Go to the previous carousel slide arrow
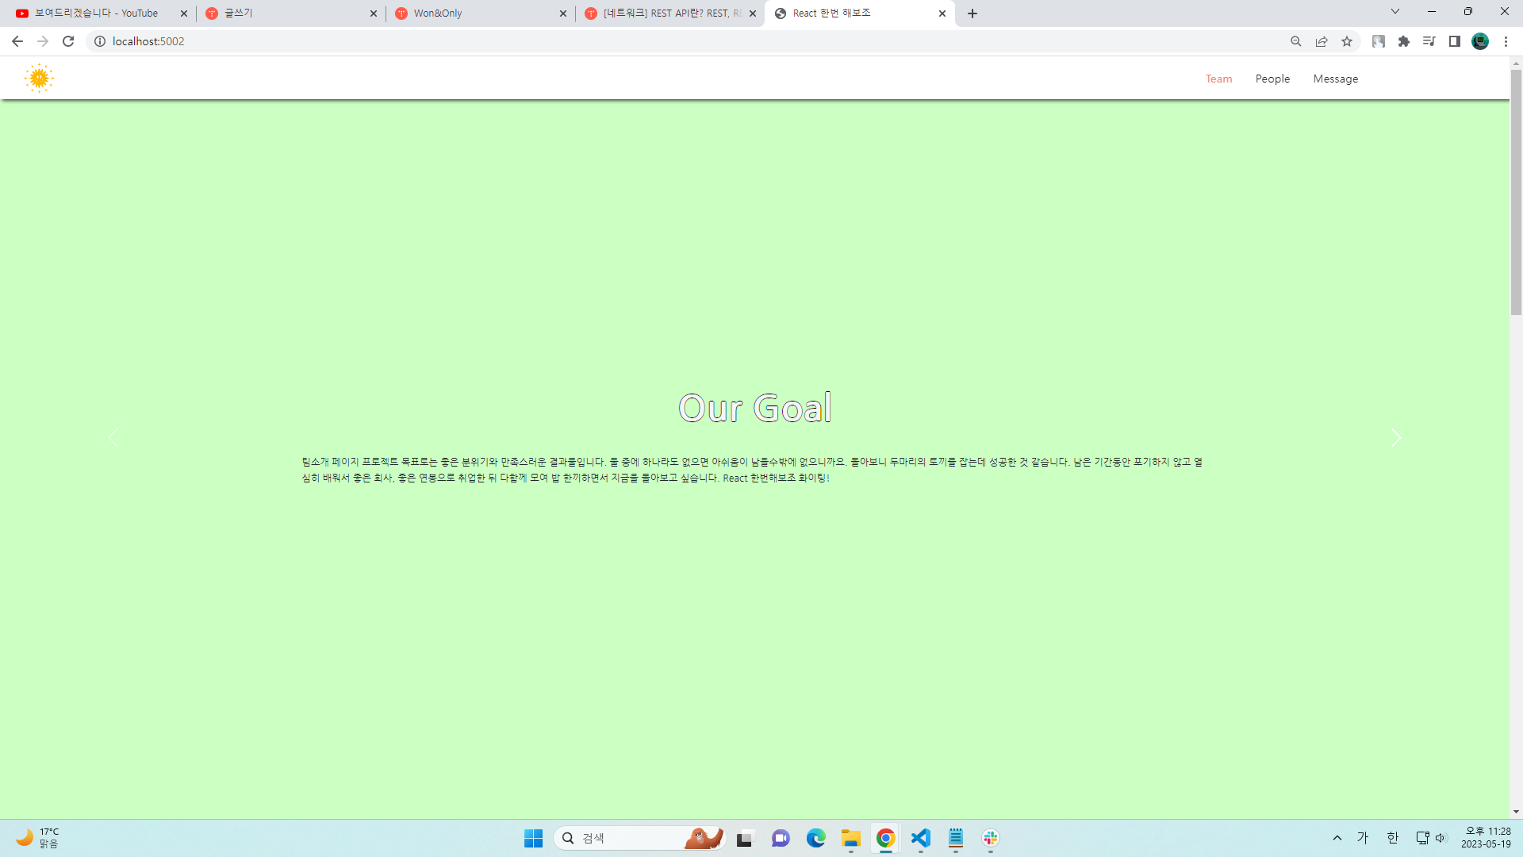The image size is (1523, 857). click(x=113, y=438)
